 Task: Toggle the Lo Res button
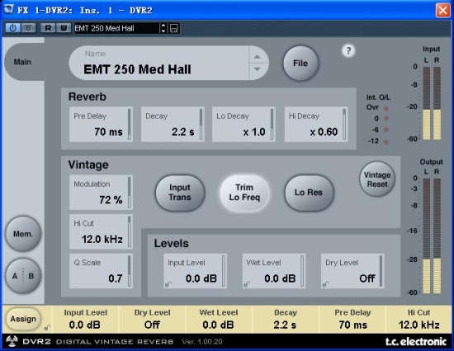309,193
